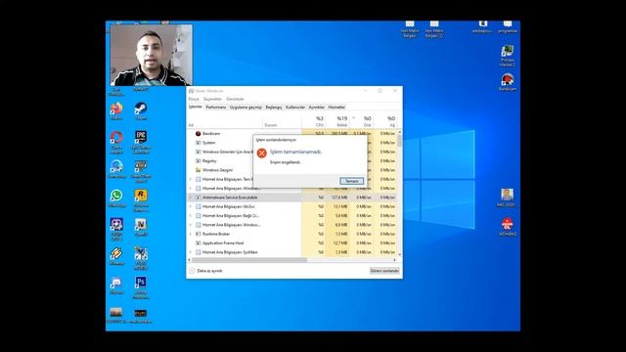The width and height of the screenshot is (626, 352).
Task: Select the Runtime Broker row name
Action: (x=216, y=235)
